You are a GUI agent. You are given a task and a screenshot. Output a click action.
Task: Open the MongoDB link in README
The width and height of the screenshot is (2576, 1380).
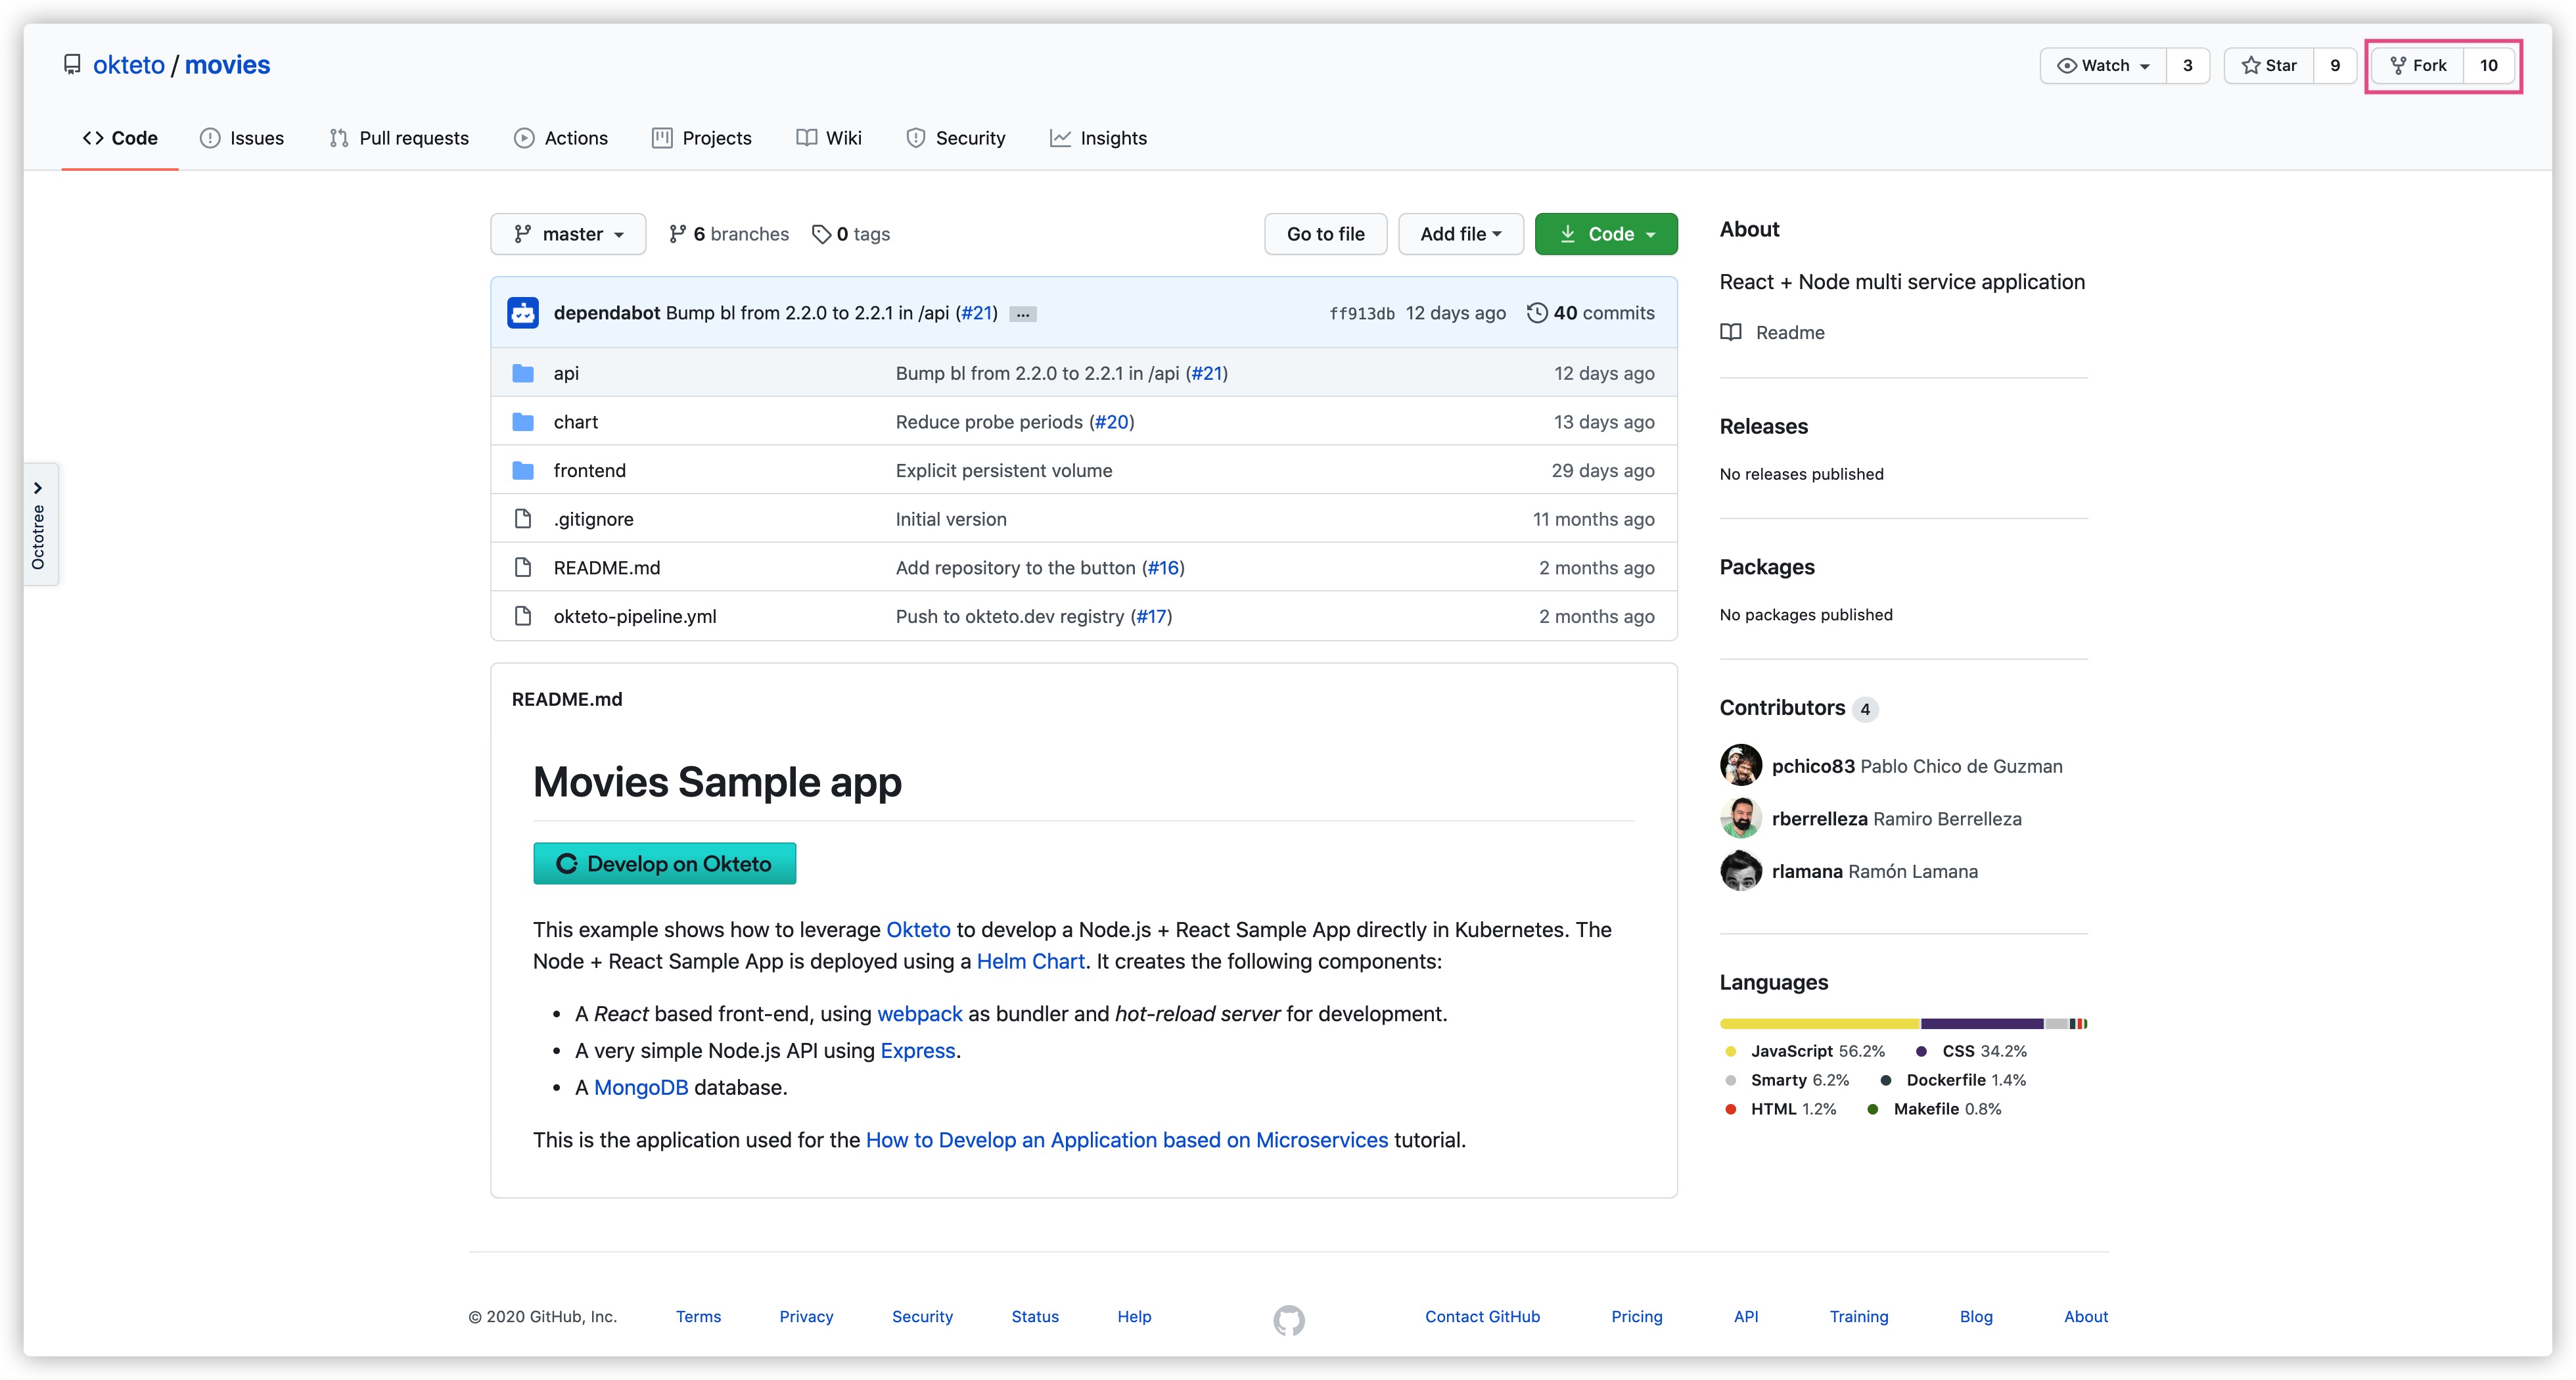coord(641,1087)
